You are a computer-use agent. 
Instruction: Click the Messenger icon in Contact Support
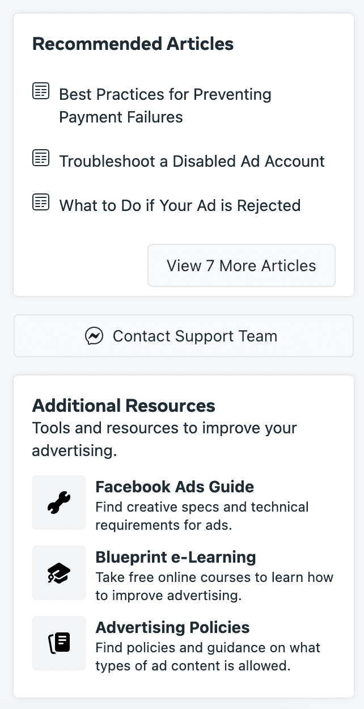tap(94, 336)
